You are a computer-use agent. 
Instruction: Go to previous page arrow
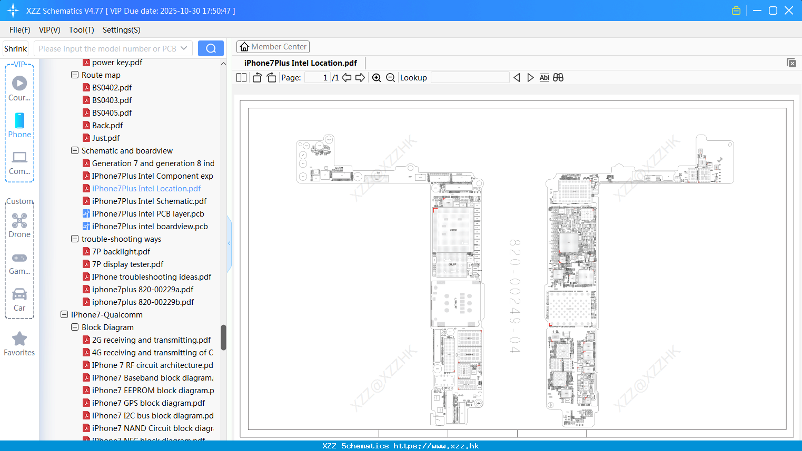point(346,78)
